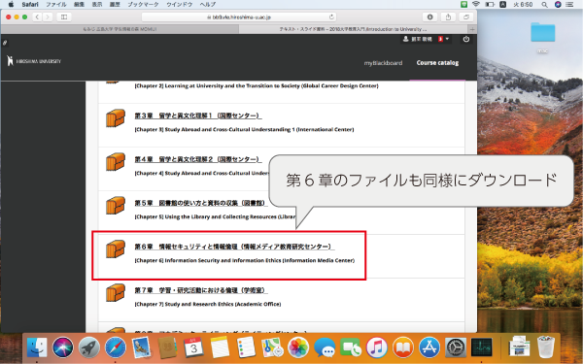Click the Chapter 5 orange folder icon
583x364 pixels.
[x=116, y=205]
